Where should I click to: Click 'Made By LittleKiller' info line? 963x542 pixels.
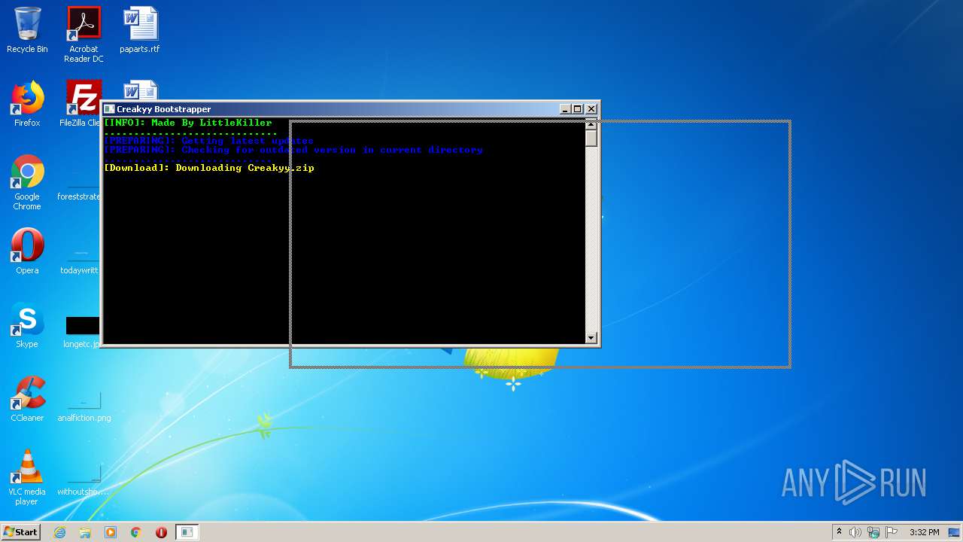point(188,123)
